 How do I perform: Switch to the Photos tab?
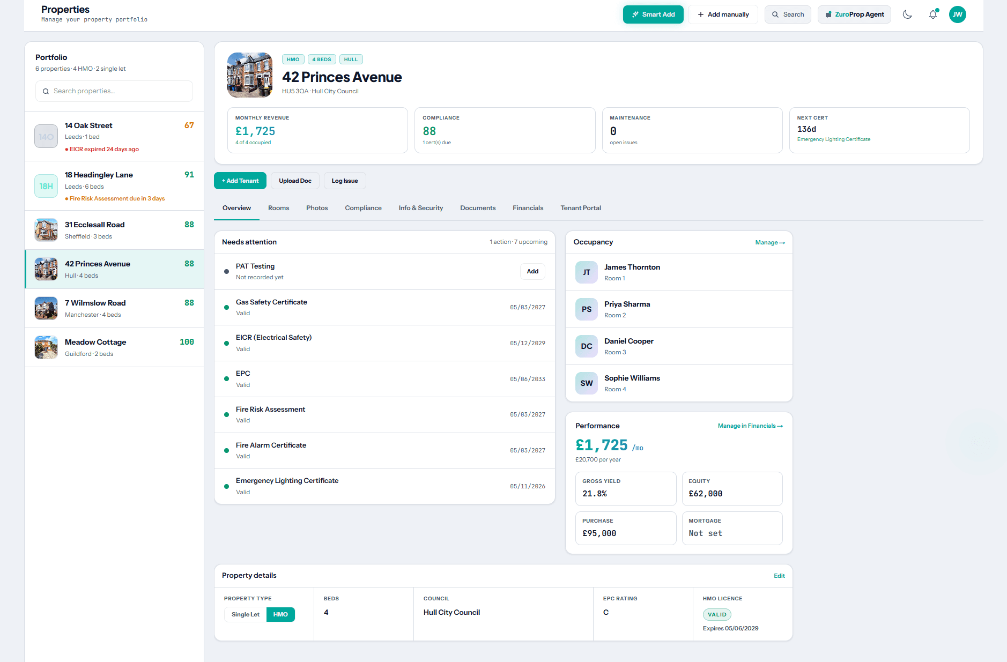point(317,208)
